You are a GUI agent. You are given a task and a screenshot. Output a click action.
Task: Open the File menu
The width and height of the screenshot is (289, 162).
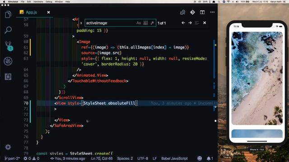23,1
